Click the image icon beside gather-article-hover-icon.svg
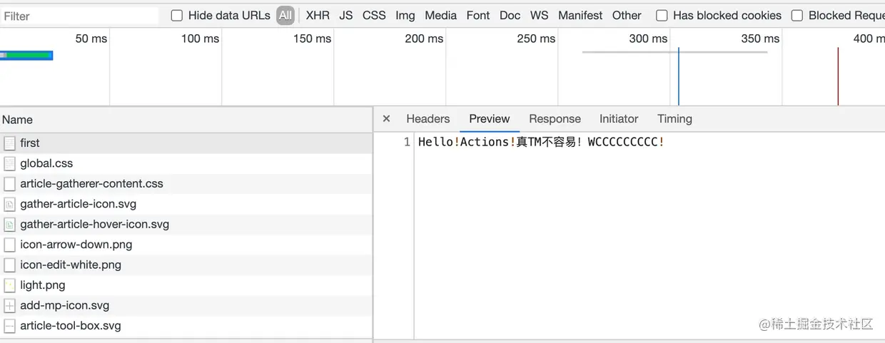885x343 pixels. [x=9, y=225]
